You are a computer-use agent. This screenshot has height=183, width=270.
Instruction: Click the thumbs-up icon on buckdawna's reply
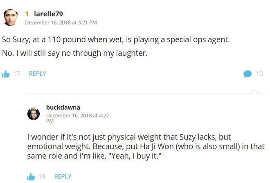pyautogui.click(x=31, y=177)
